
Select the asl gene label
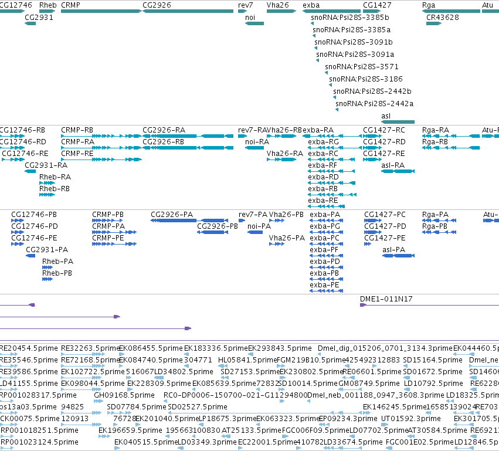tap(386, 116)
